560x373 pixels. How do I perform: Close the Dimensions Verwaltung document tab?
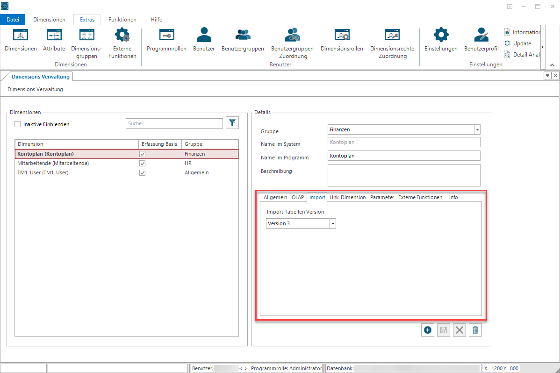555,75
